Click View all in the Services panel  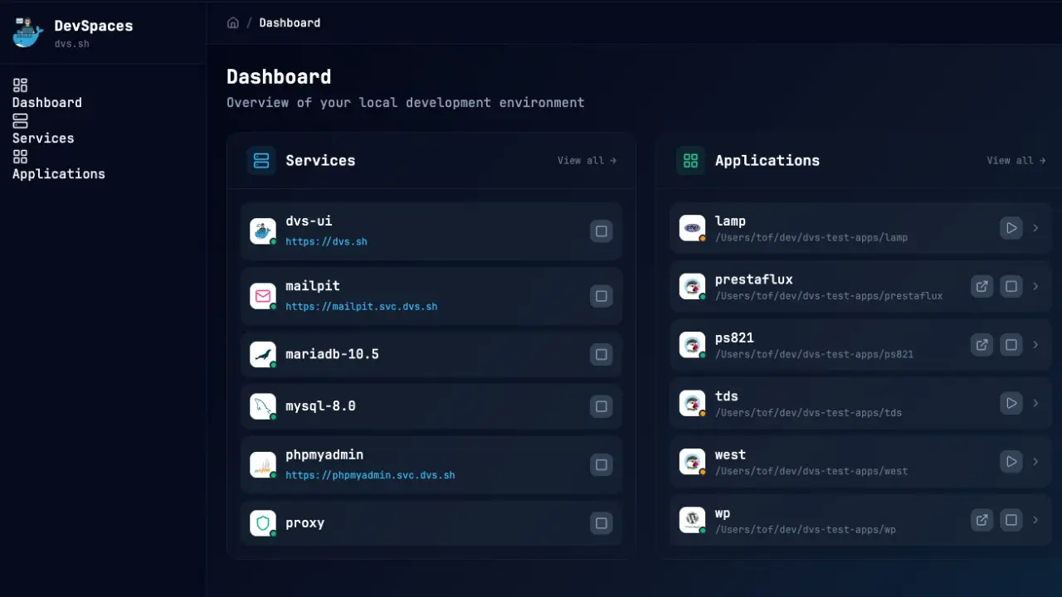point(587,160)
